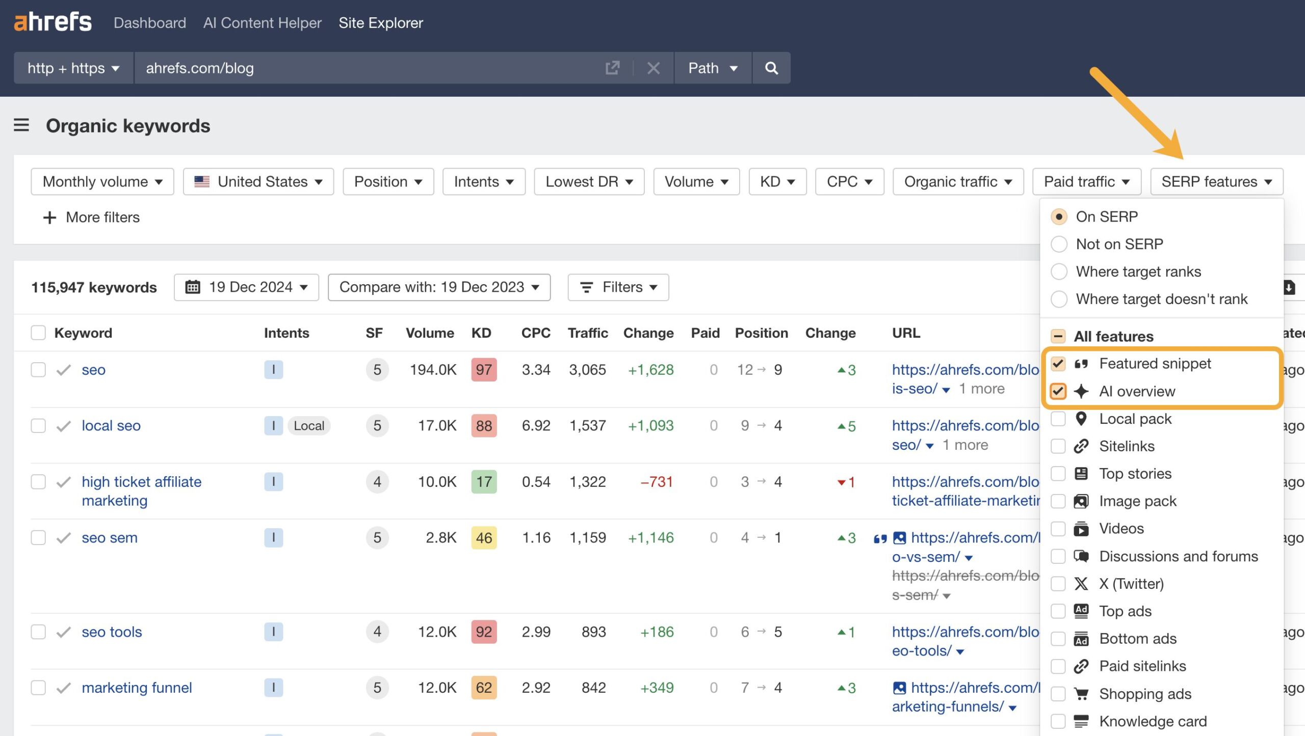Sort by the Volume column header

coord(430,333)
